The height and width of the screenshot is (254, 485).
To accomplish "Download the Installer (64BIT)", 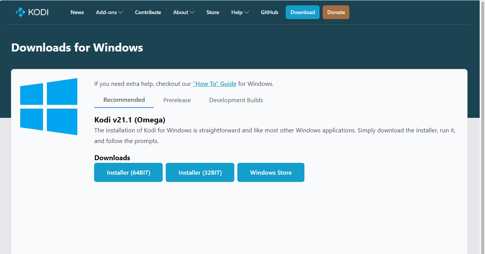I will pyautogui.click(x=128, y=172).
